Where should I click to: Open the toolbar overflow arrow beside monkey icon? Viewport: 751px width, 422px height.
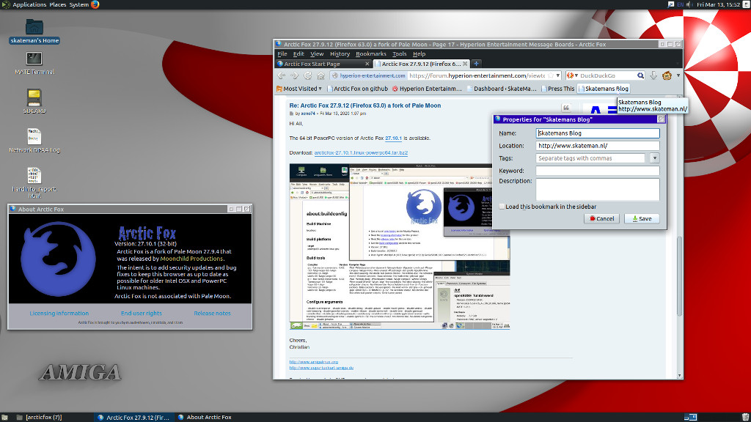coord(678,75)
